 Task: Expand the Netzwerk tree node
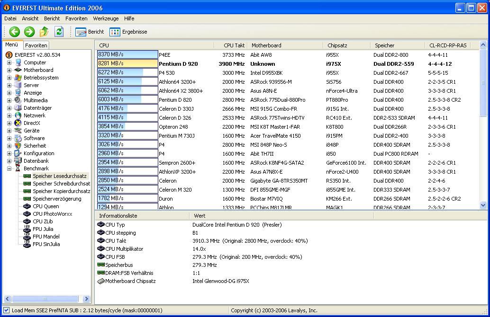coord(9,115)
